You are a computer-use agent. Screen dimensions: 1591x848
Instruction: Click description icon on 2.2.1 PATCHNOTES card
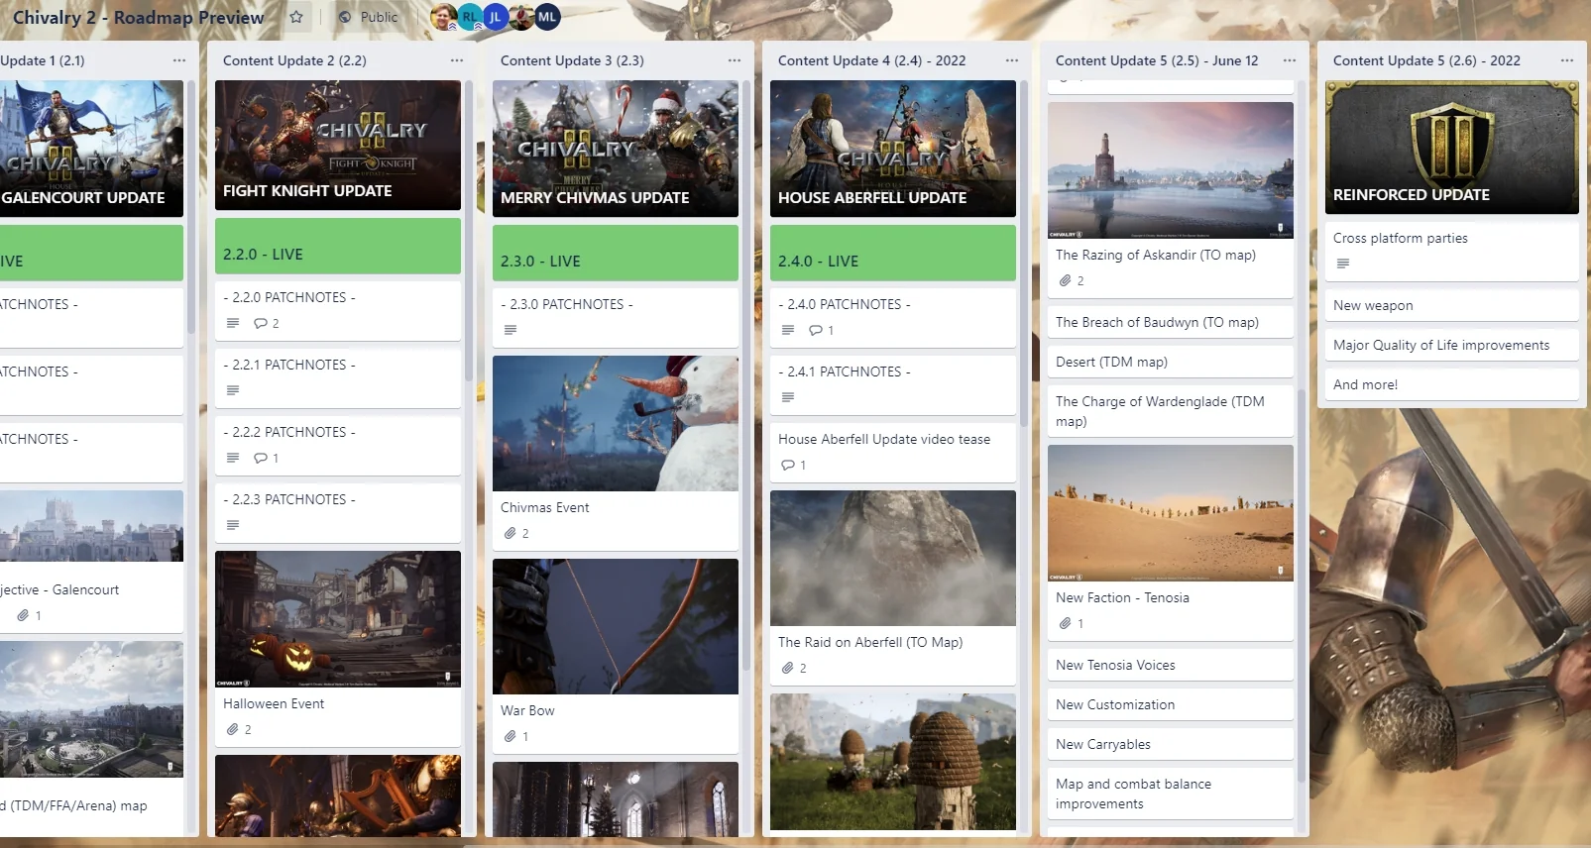(233, 390)
